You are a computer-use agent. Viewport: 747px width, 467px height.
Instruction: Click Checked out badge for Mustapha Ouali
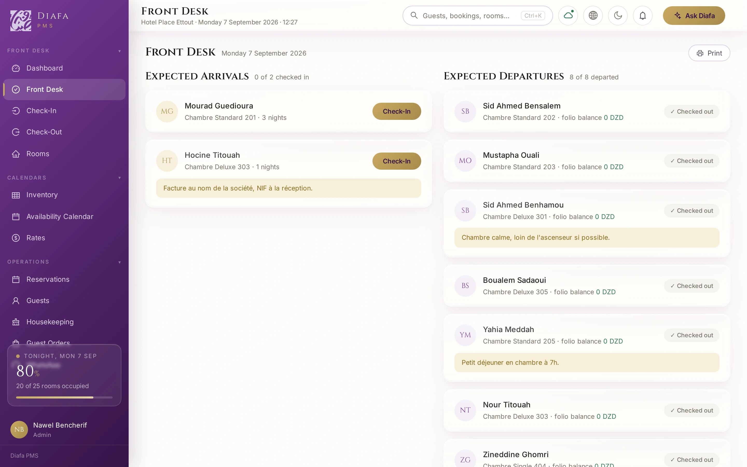coord(692,161)
